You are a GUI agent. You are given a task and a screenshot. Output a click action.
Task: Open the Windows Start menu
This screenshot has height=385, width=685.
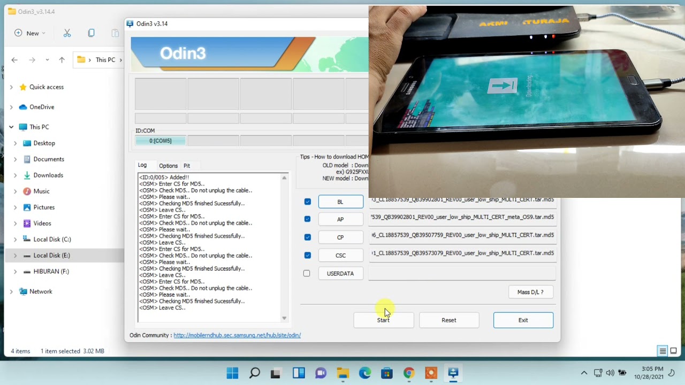232,373
